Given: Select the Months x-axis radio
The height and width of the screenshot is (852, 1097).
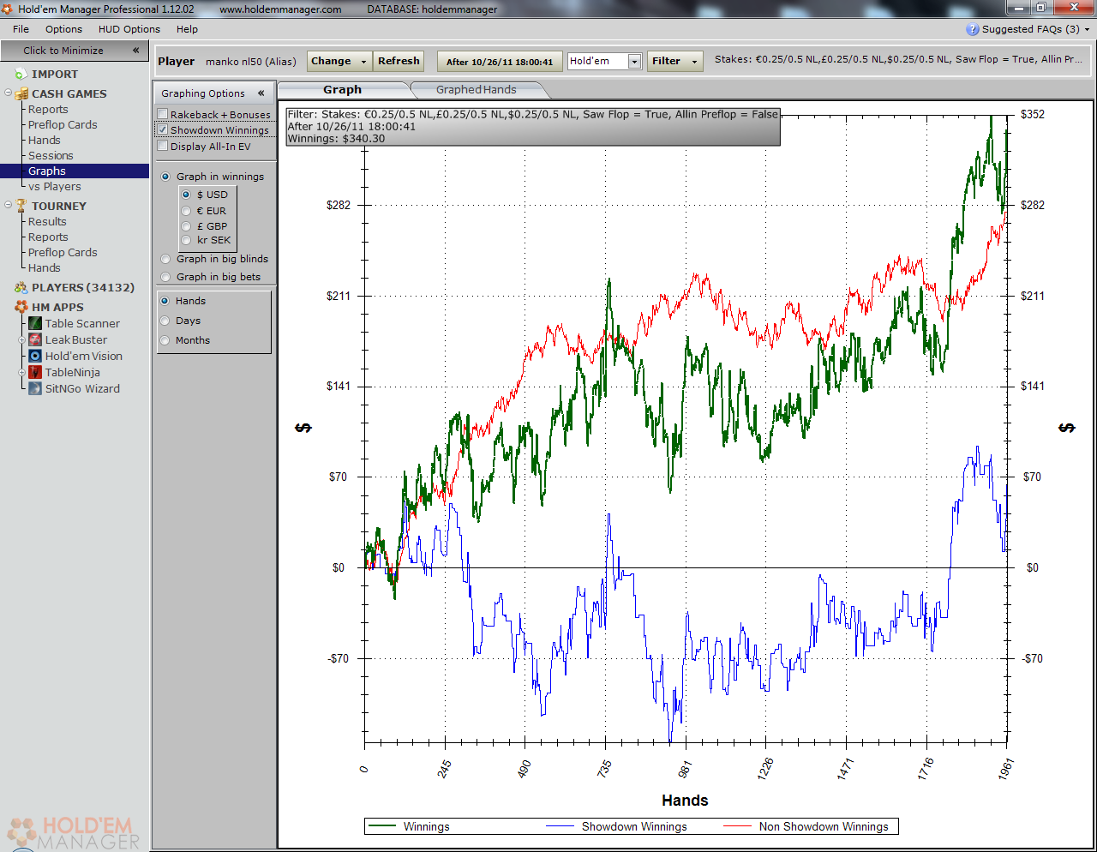Looking at the screenshot, I should tap(165, 340).
